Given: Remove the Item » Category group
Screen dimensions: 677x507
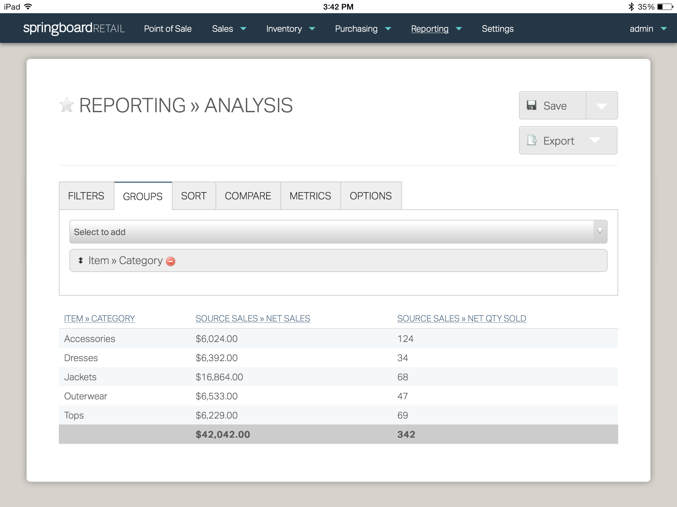Looking at the screenshot, I should [171, 261].
